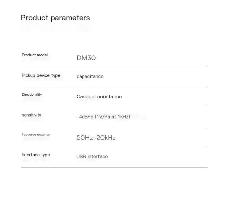Click the divider line below capacitance row

click(x=114, y=87)
